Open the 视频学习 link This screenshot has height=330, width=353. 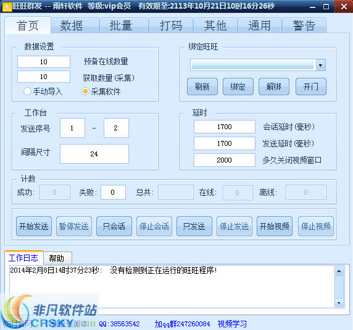[x=232, y=324]
